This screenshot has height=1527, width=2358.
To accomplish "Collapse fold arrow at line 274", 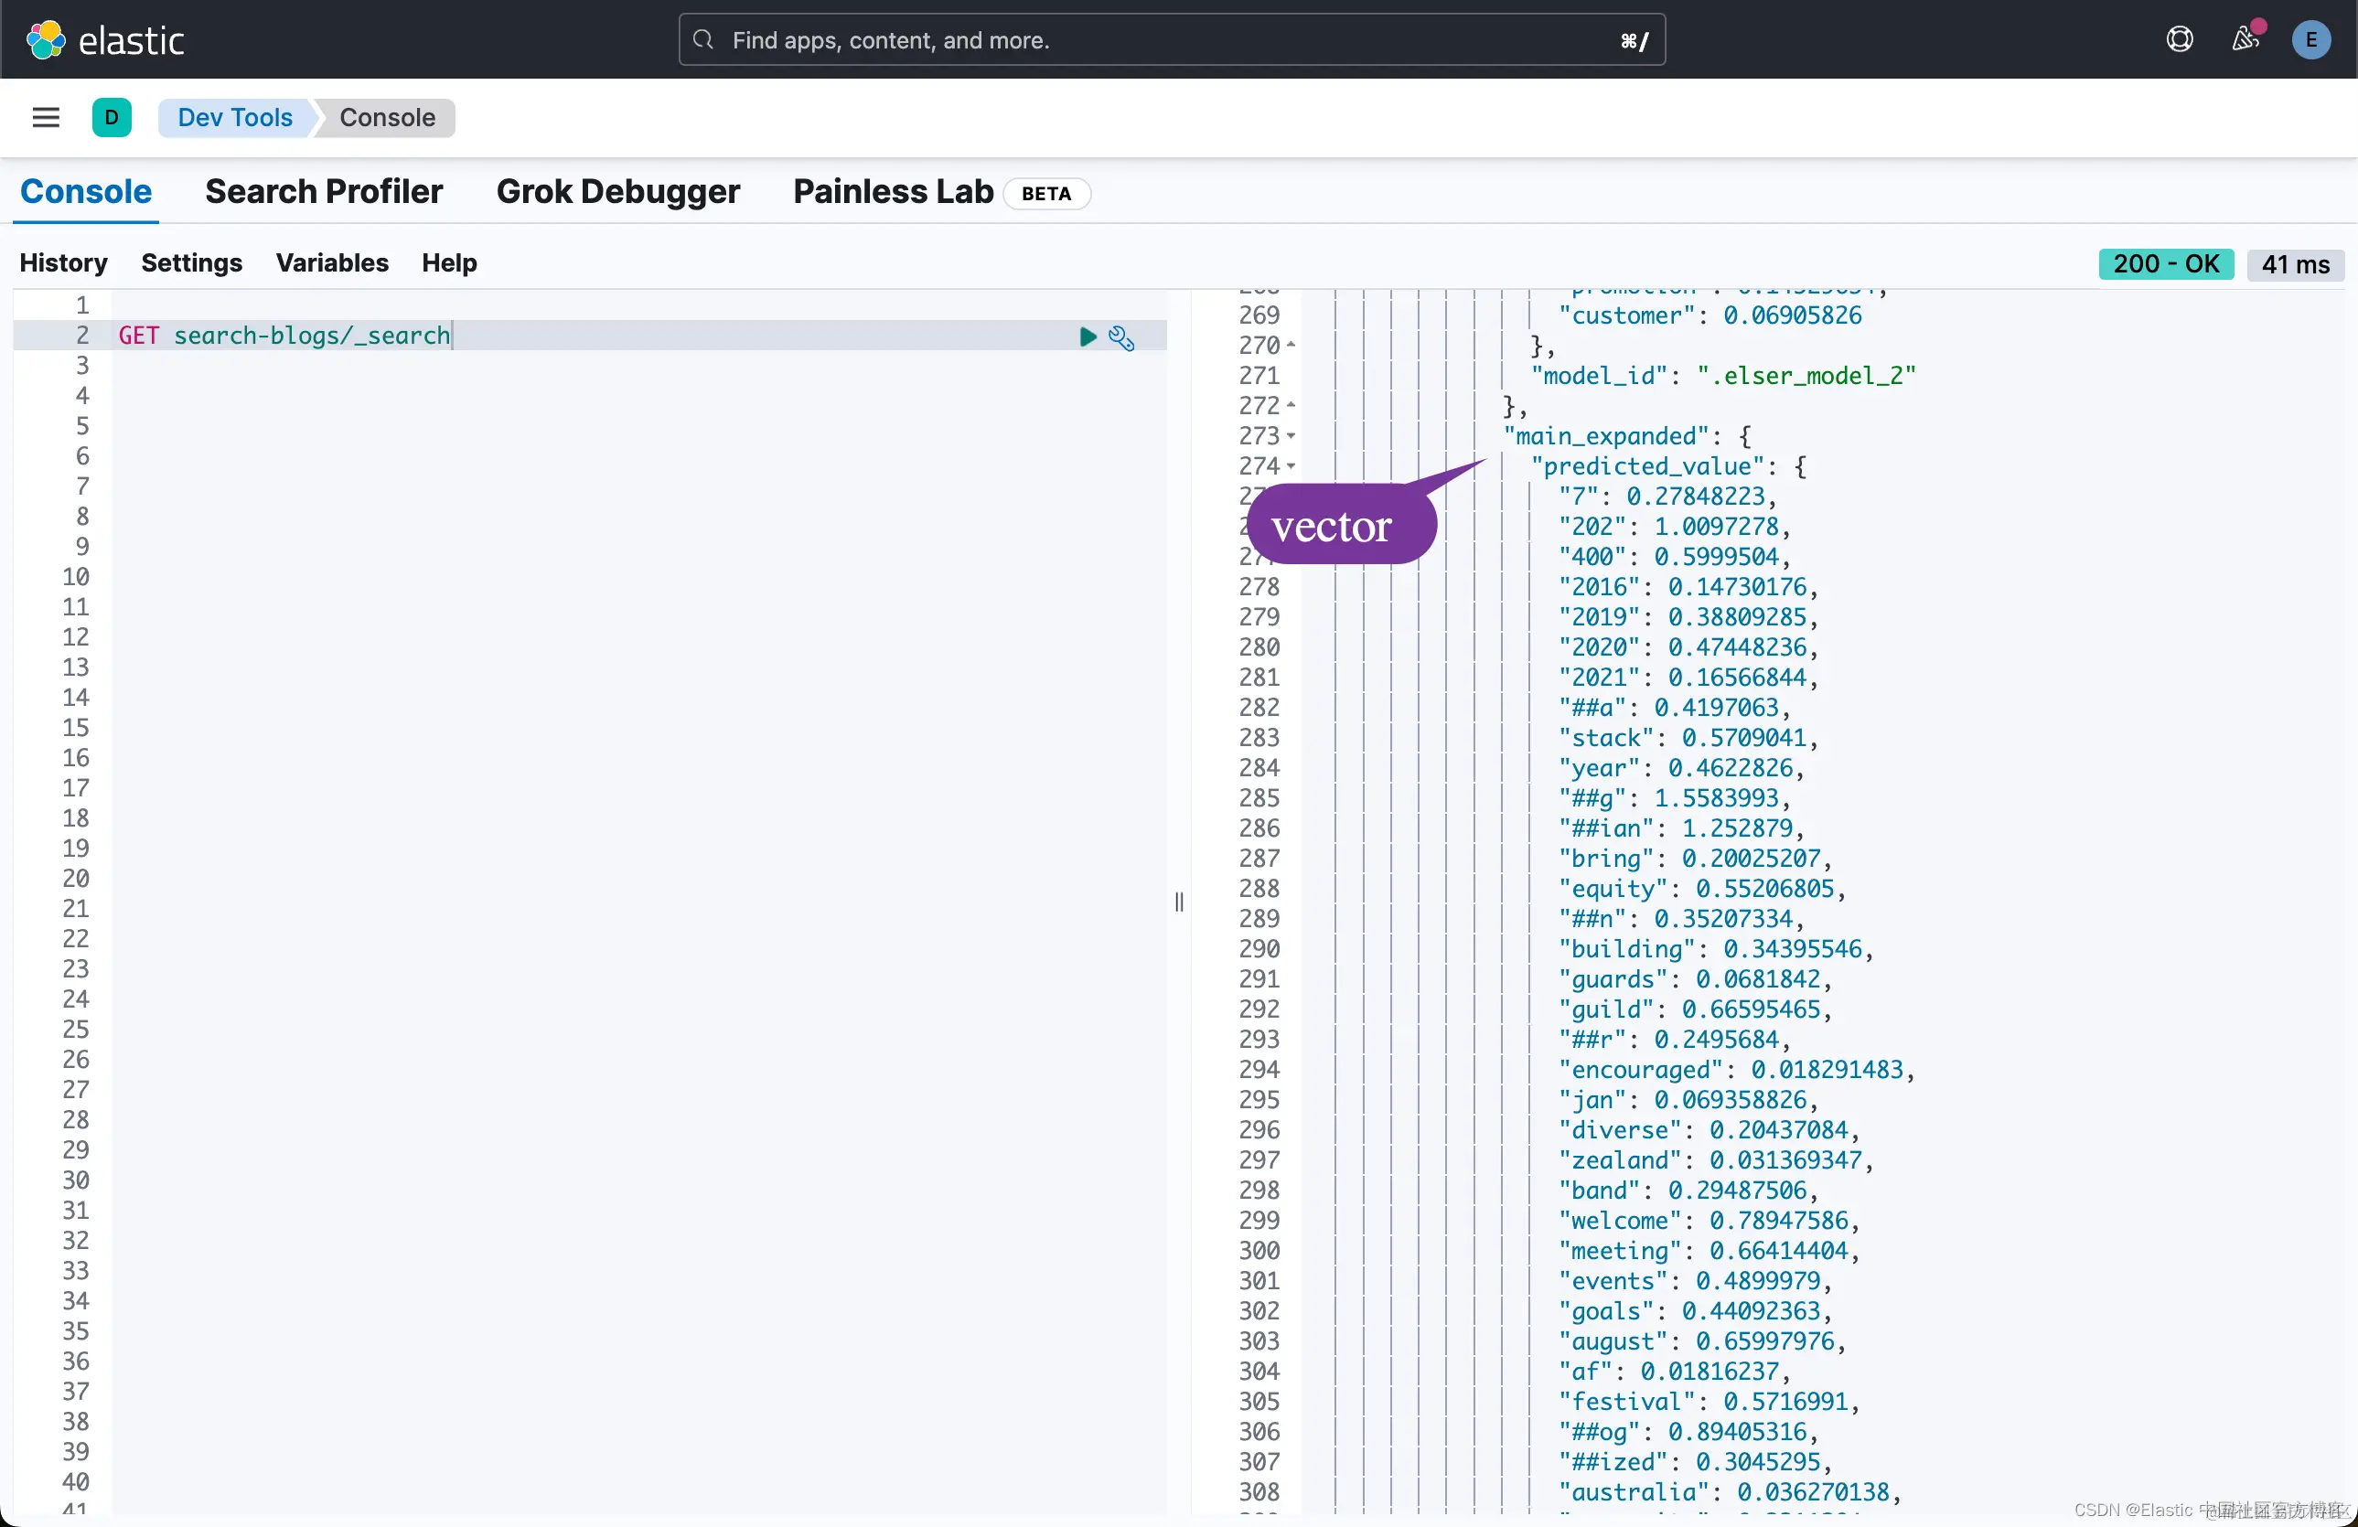I will (x=1291, y=466).
